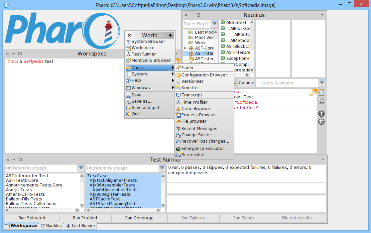
Task: Launch Test Runner from World menu
Action: pos(150,54)
